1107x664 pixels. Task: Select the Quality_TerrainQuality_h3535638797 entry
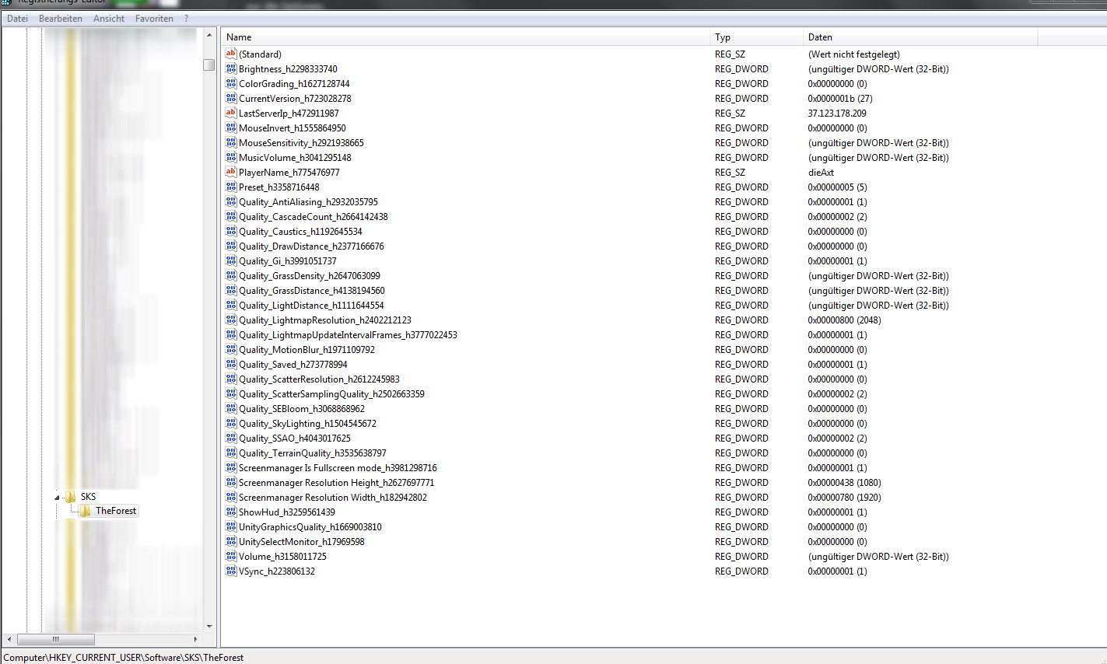312,453
